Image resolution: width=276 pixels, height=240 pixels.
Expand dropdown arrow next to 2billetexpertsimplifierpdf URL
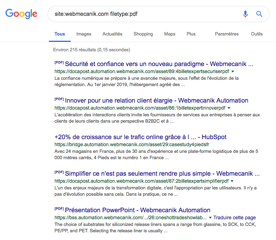[232, 181]
